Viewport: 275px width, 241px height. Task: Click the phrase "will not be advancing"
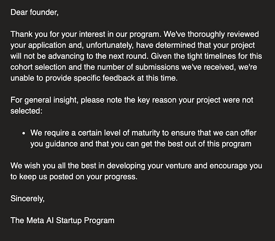tap(45, 56)
